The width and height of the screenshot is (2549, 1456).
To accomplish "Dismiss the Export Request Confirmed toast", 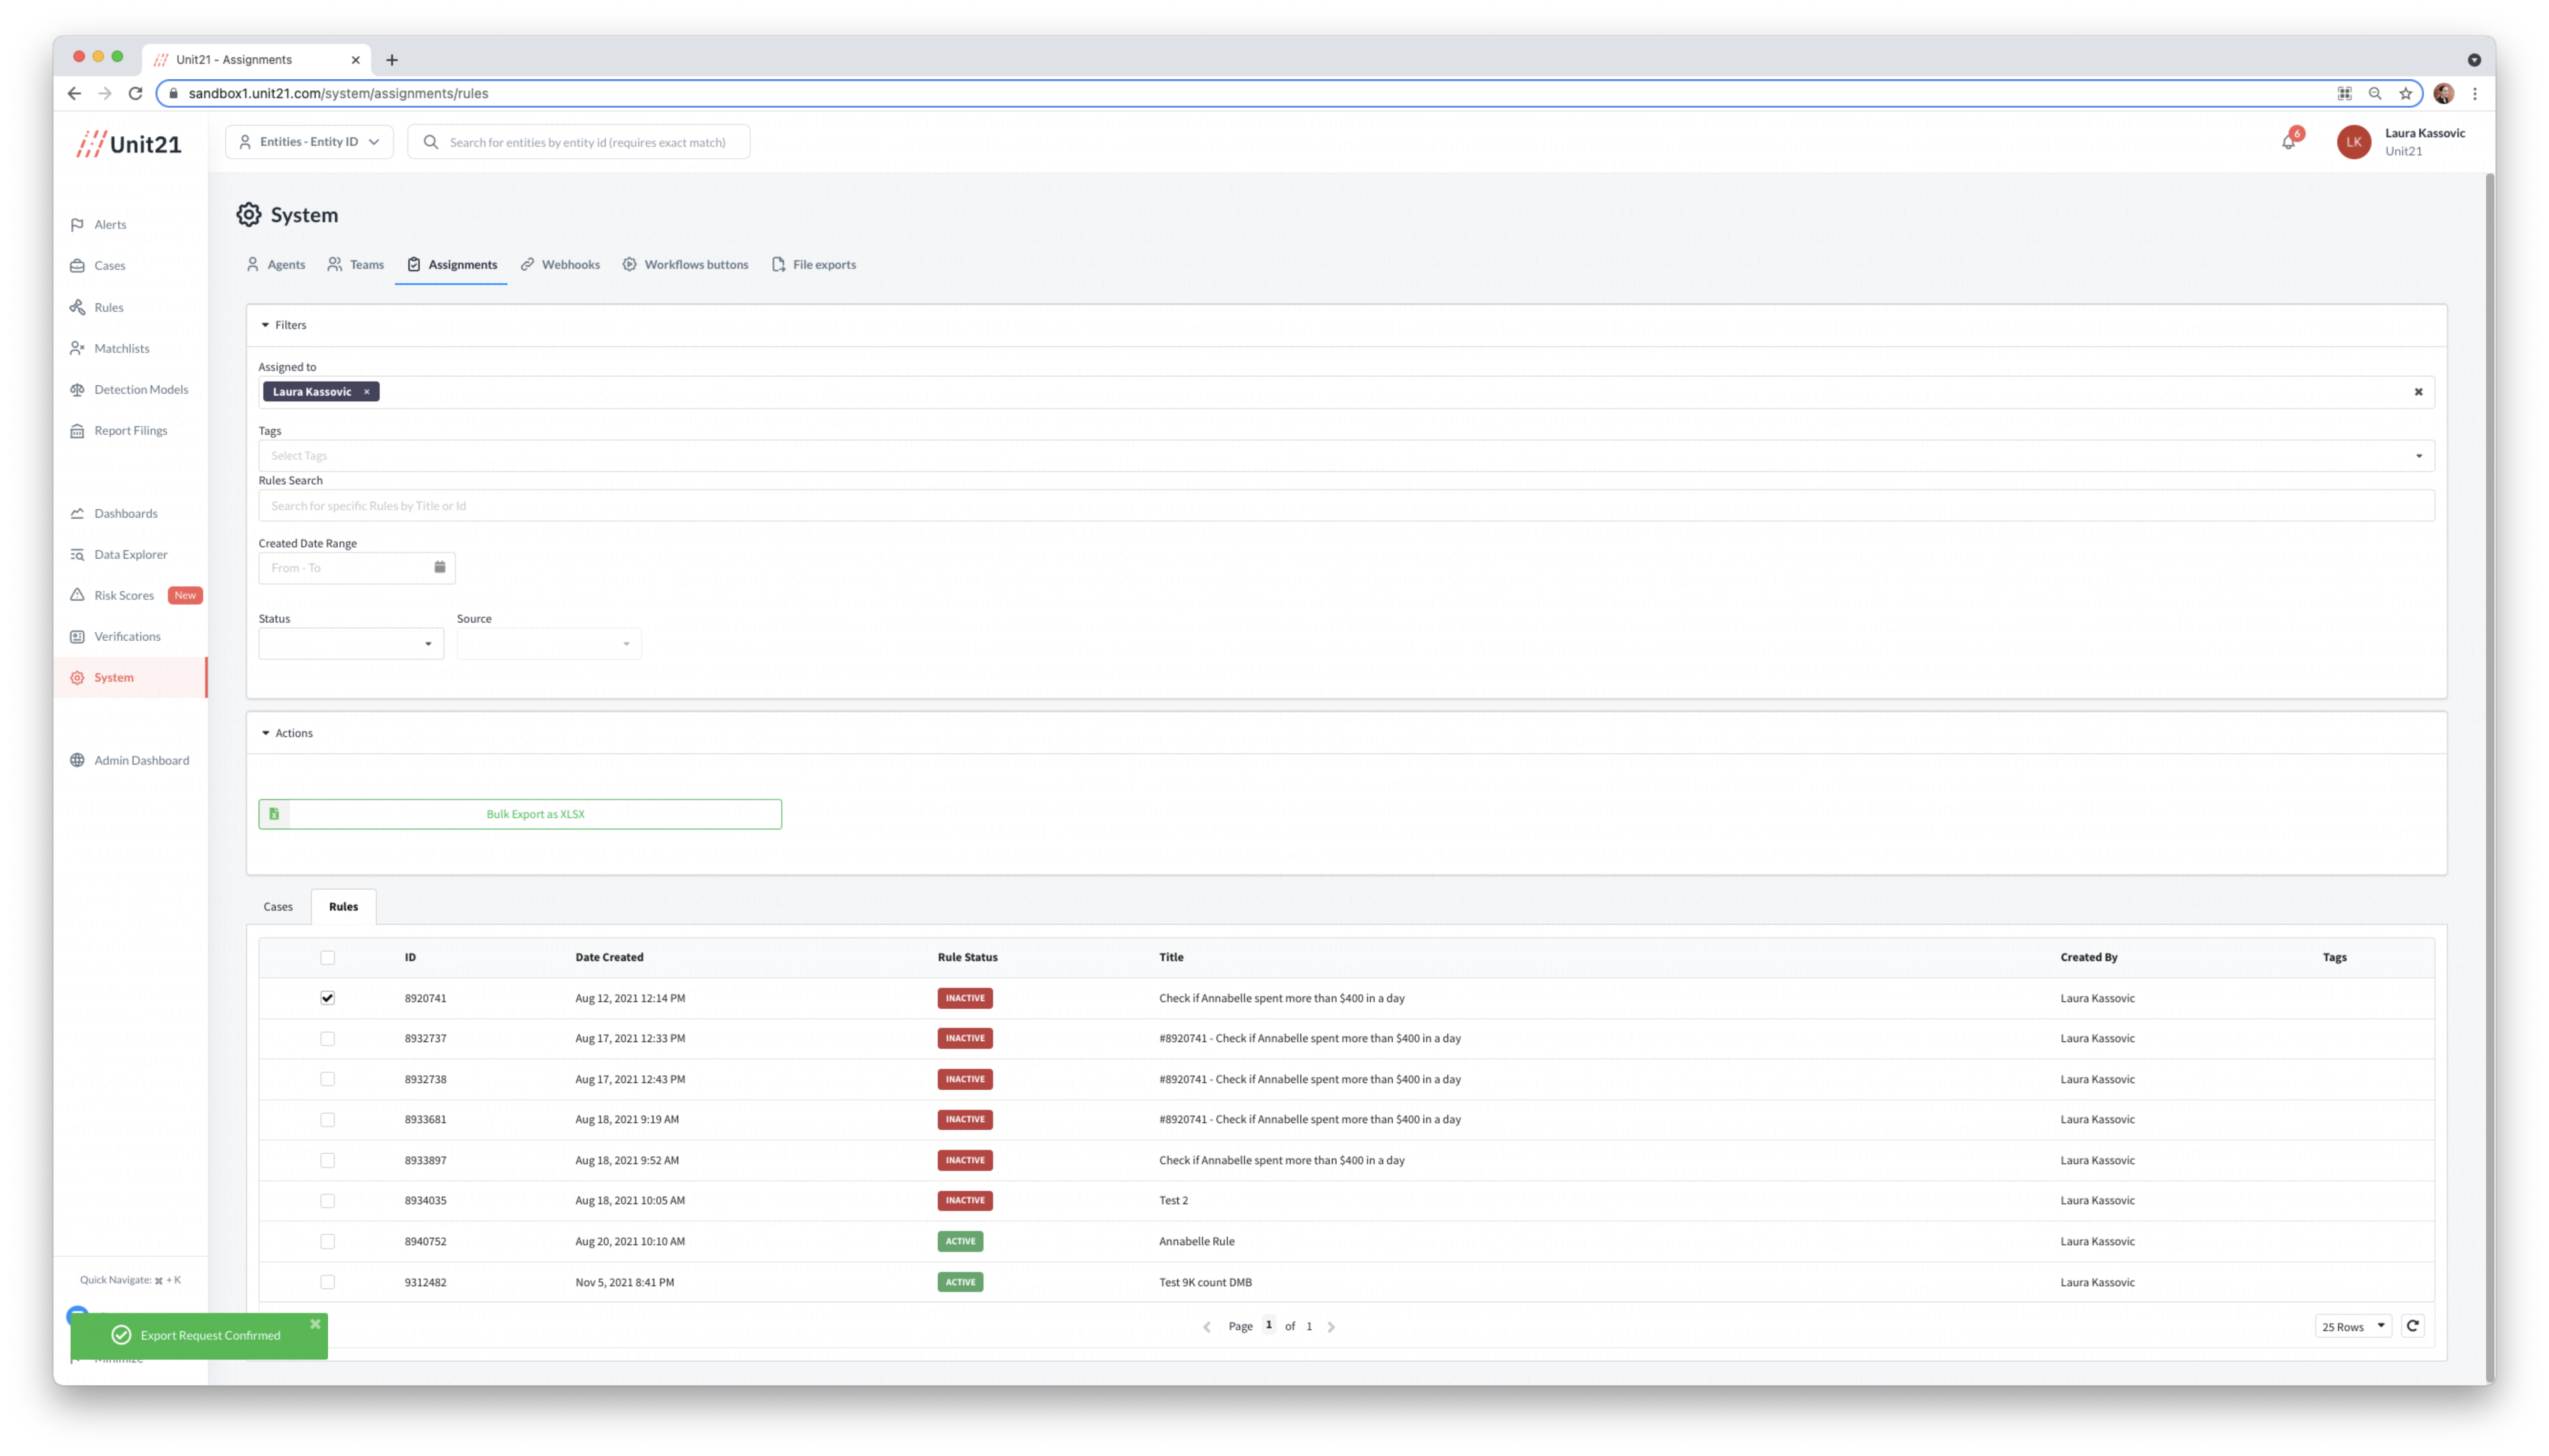I will (315, 1324).
